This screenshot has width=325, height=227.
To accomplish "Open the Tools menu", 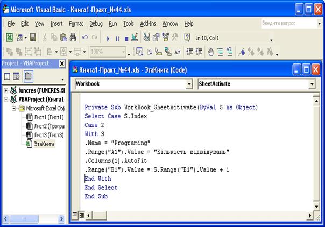I will 129,24.
